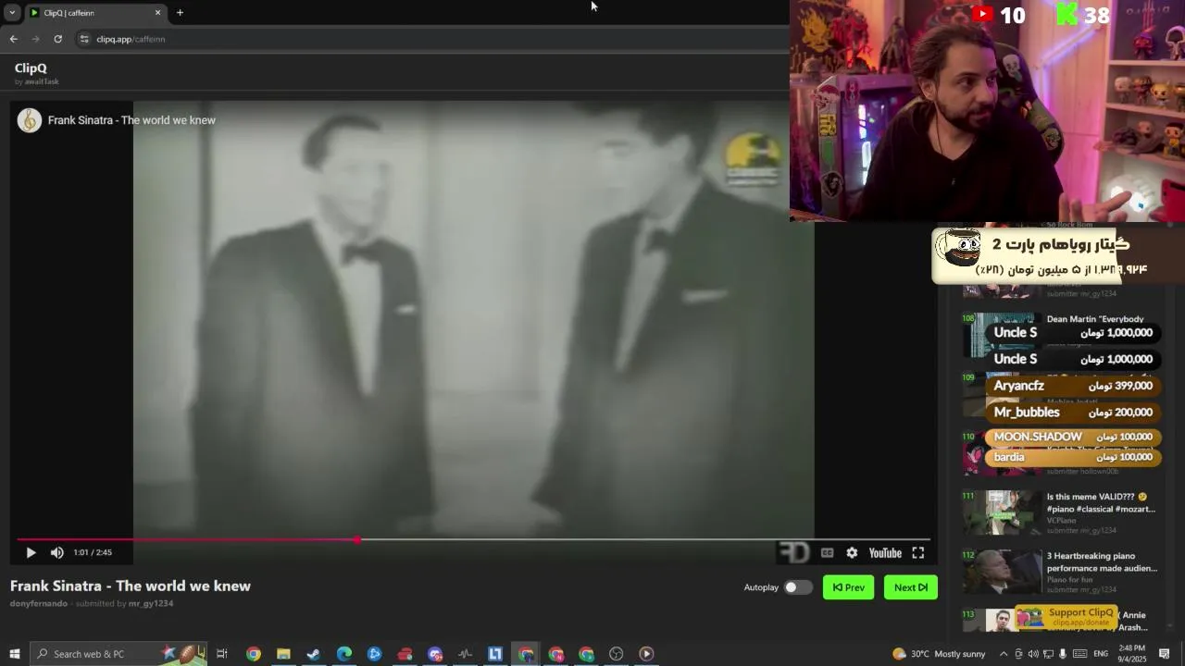The width and height of the screenshot is (1185, 666).
Task: Open the Windows notification center
Action: pyautogui.click(x=1165, y=654)
